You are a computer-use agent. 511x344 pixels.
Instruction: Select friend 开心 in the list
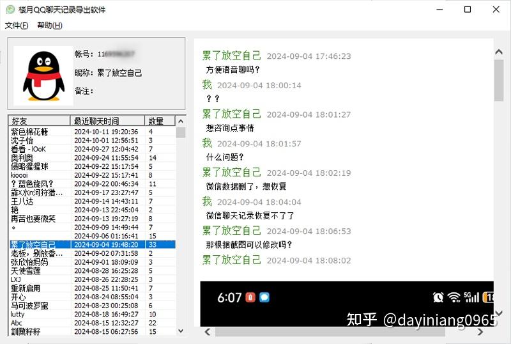19,297
